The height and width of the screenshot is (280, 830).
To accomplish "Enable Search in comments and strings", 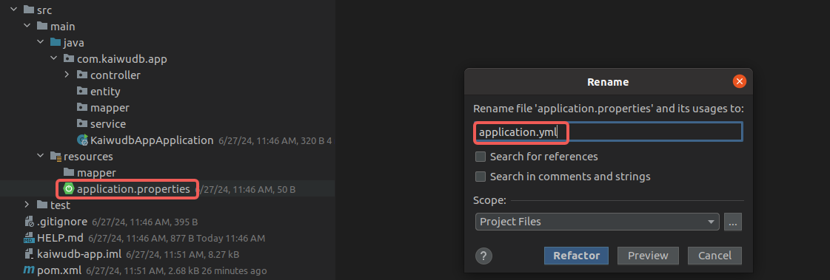I will 481,177.
